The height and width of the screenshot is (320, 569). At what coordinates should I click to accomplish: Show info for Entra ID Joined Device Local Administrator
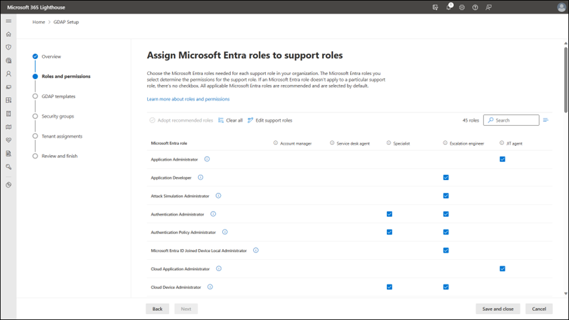pos(256,250)
